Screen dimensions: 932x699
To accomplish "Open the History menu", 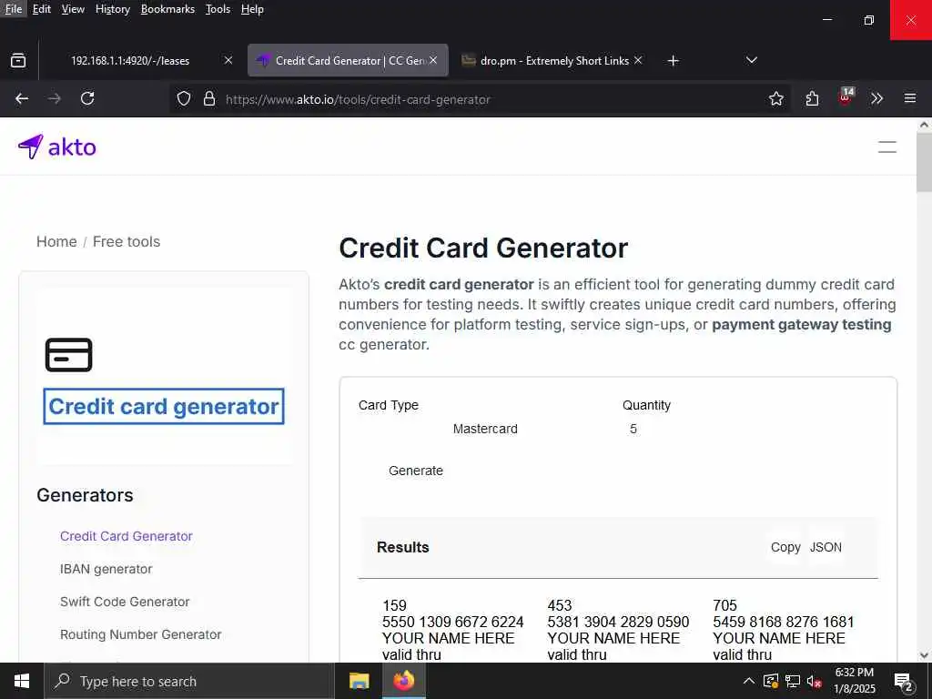I will (x=112, y=9).
